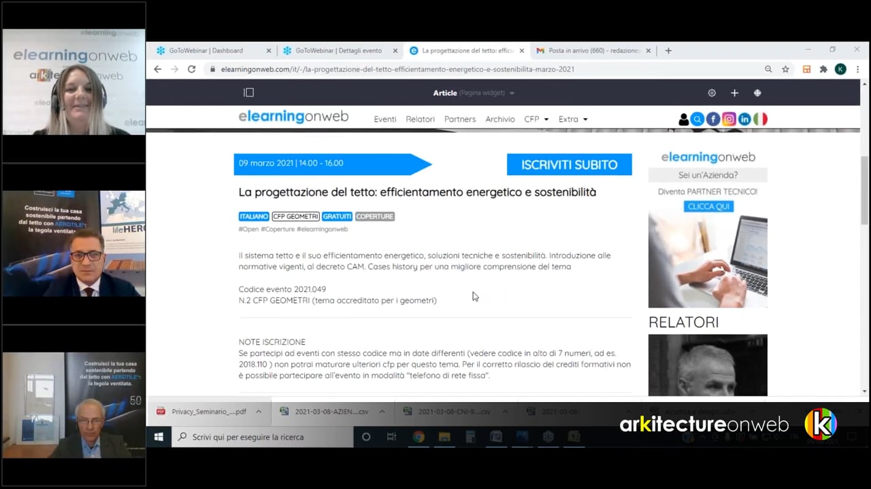This screenshot has width=871, height=489.
Task: Expand options for Privacy_Seminario pdf download
Action: 259,412
